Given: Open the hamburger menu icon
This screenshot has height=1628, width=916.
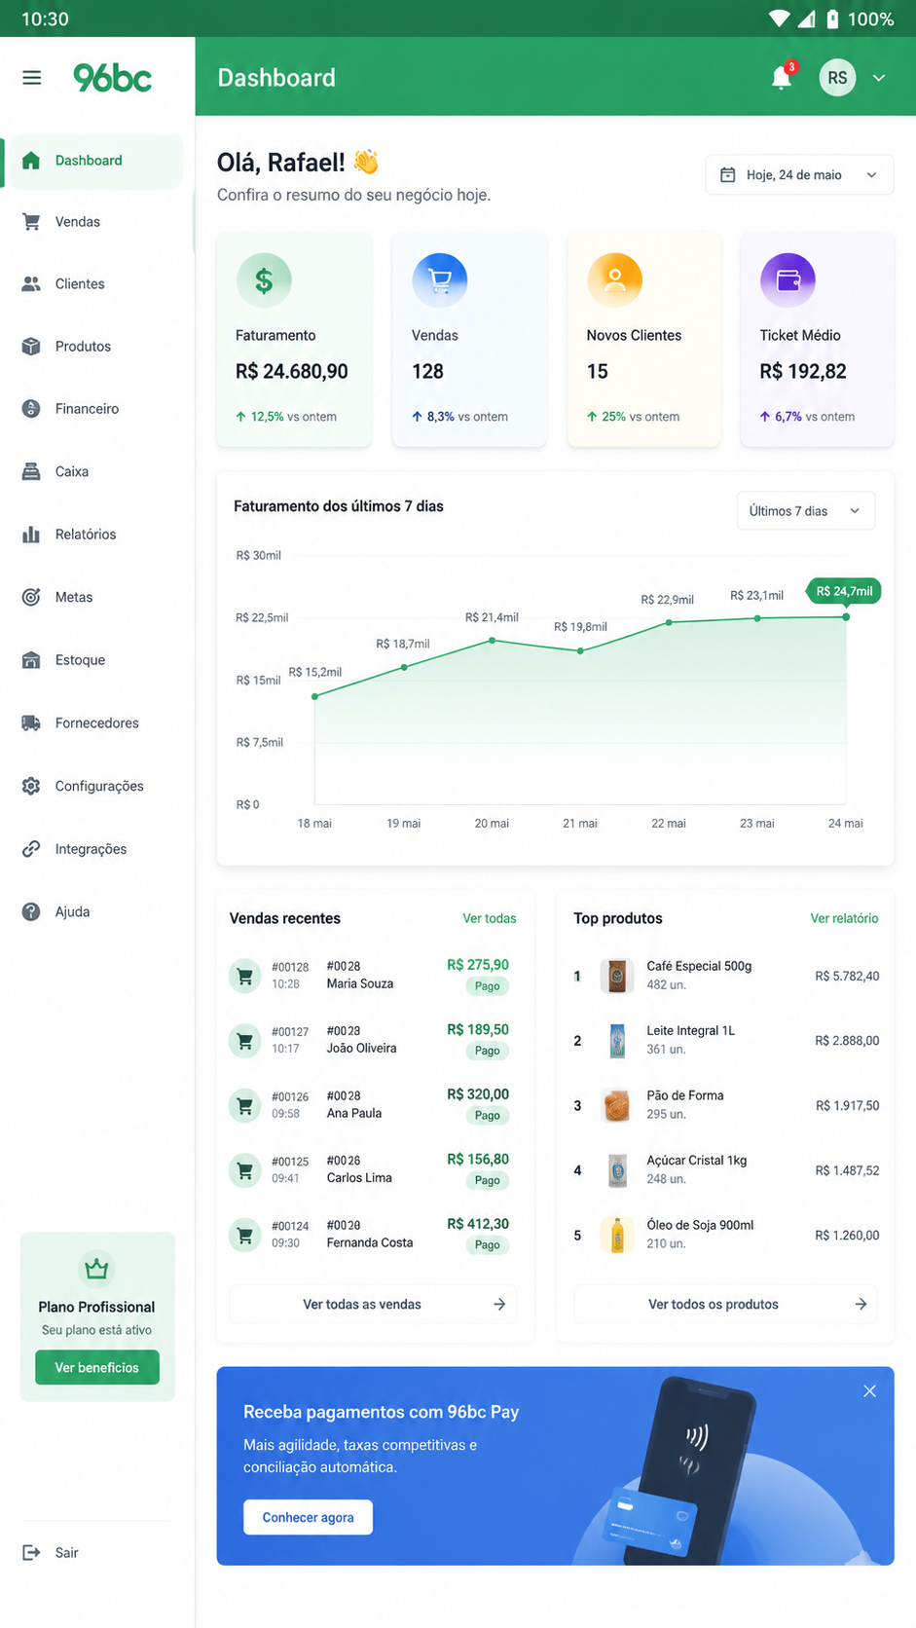Looking at the screenshot, I should pos(32,78).
